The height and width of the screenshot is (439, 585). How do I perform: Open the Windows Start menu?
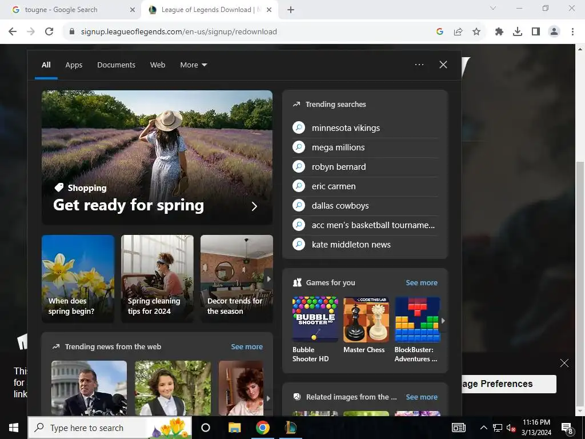pos(14,428)
